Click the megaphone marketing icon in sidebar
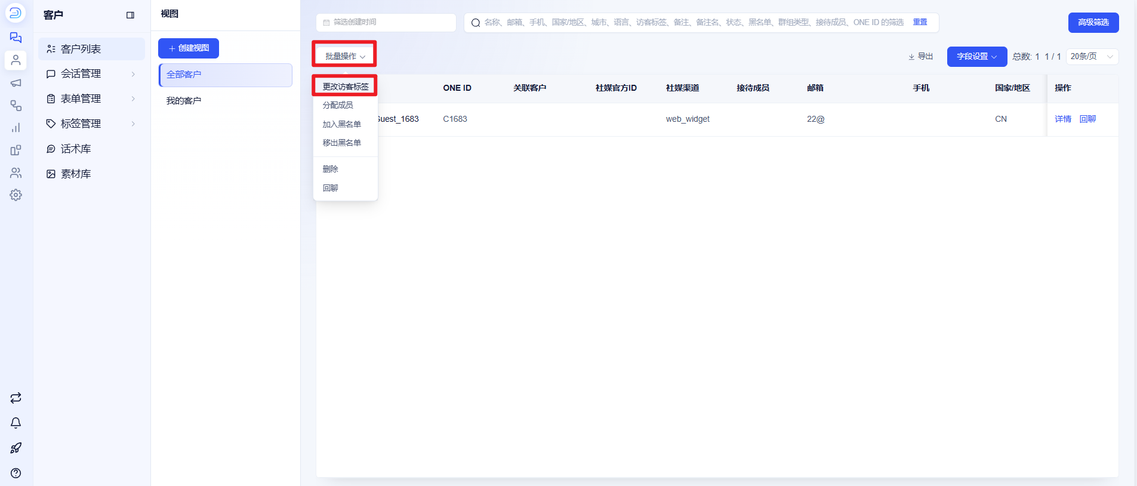 tap(16, 83)
